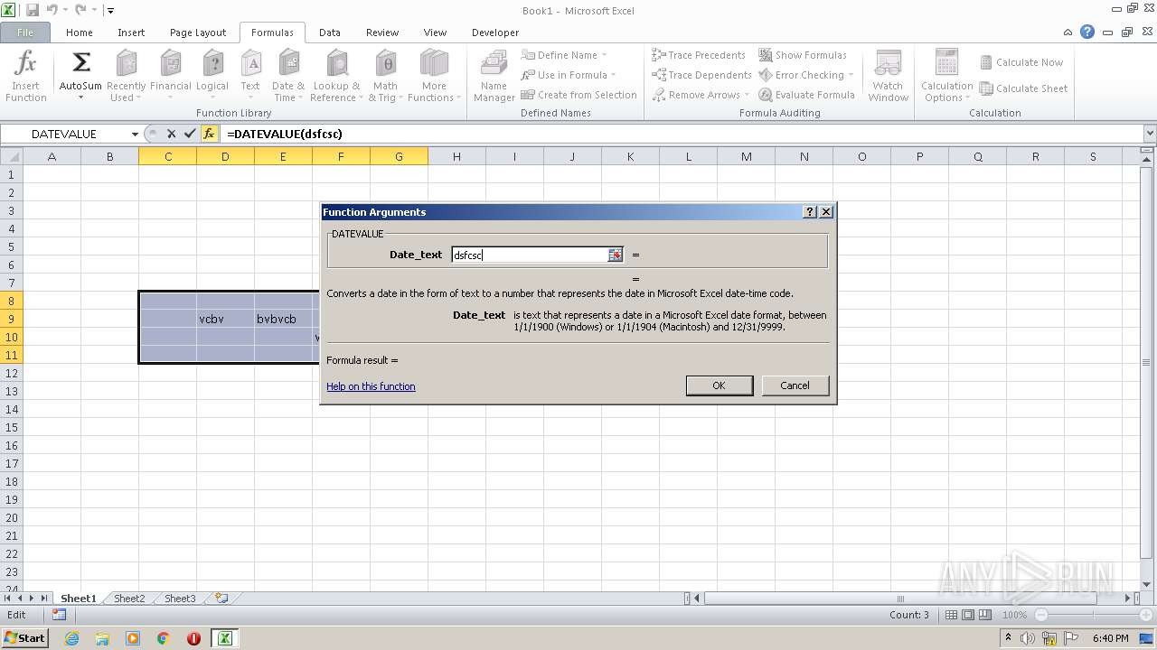1157x650 pixels.
Task: Open the Date & Time functions library
Action: click(x=288, y=77)
